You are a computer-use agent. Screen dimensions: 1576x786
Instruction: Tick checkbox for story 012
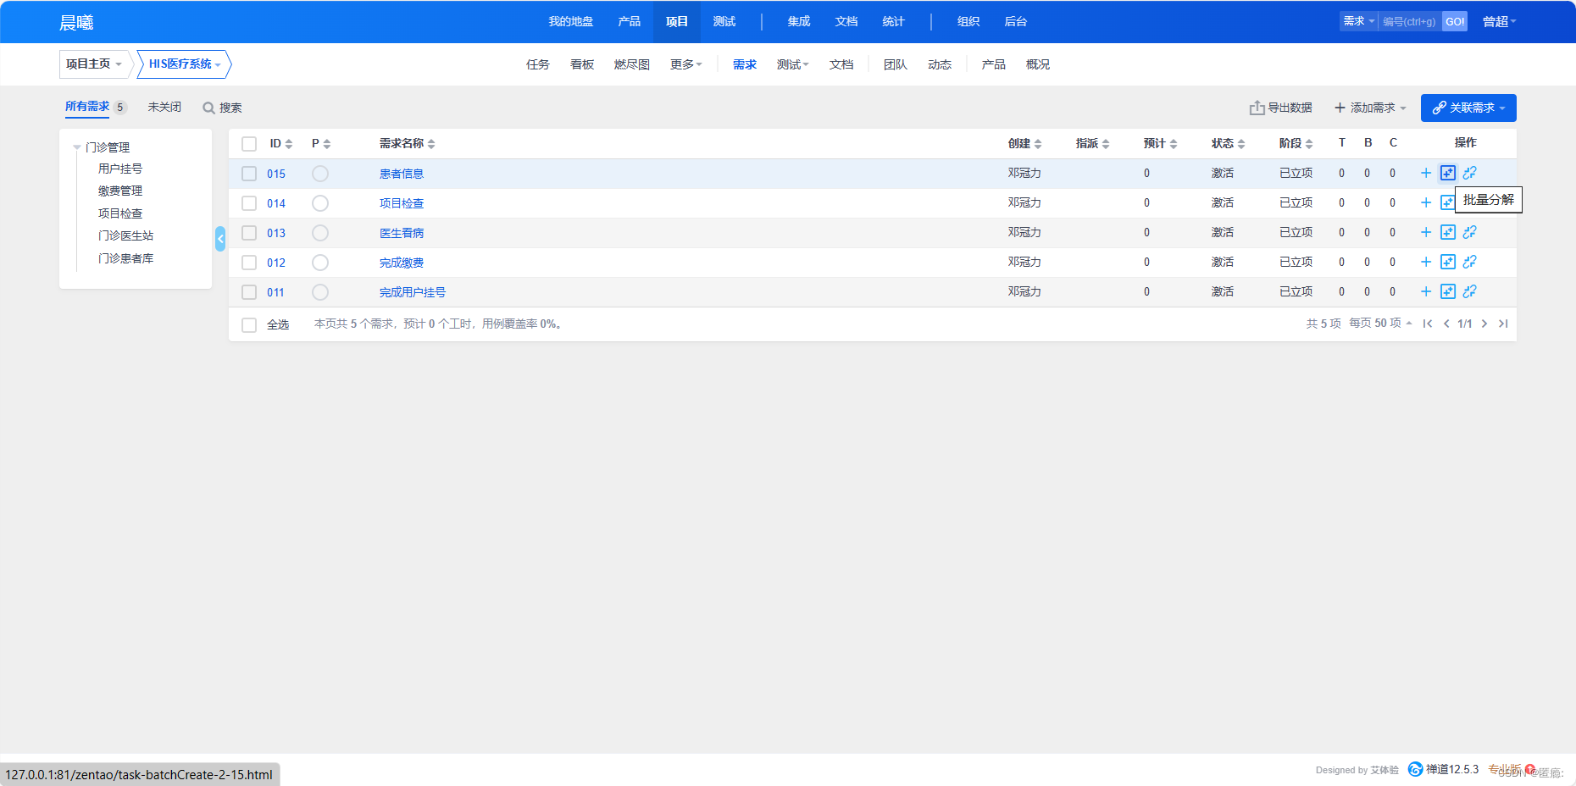tap(249, 263)
